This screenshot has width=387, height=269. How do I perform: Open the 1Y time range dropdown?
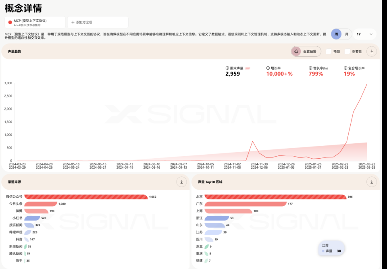(x=364, y=34)
